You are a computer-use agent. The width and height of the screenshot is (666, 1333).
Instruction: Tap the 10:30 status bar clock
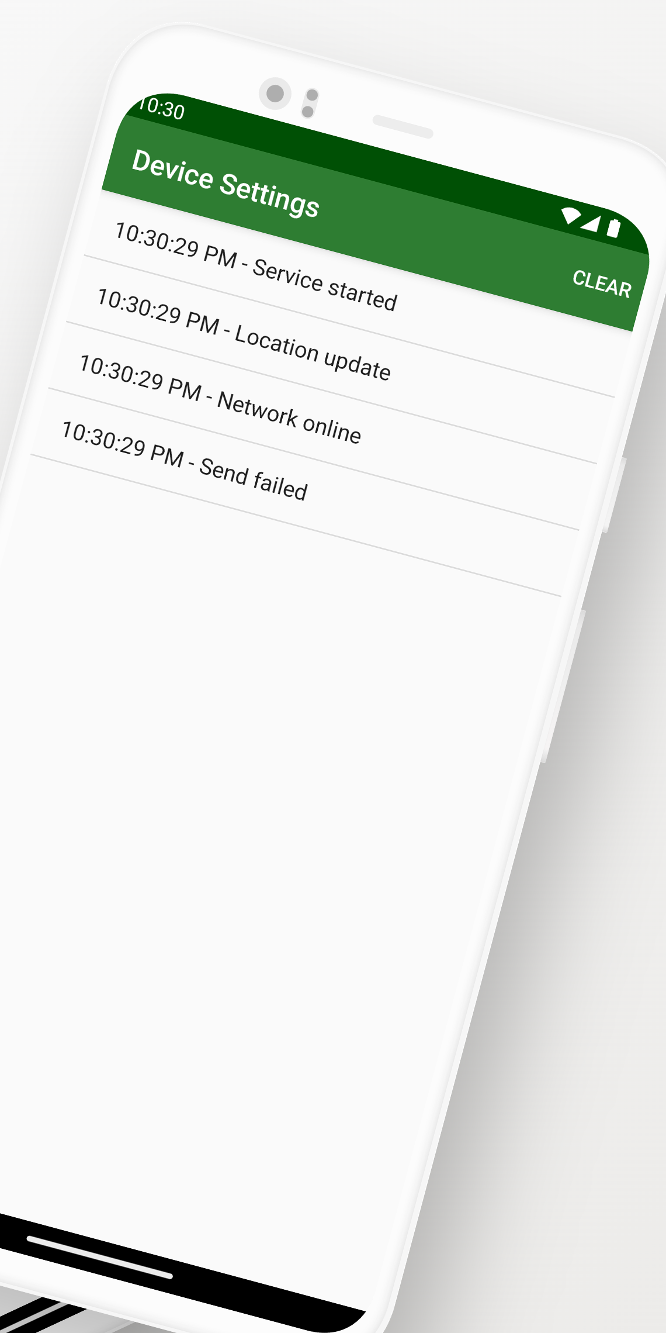pyautogui.click(x=162, y=108)
